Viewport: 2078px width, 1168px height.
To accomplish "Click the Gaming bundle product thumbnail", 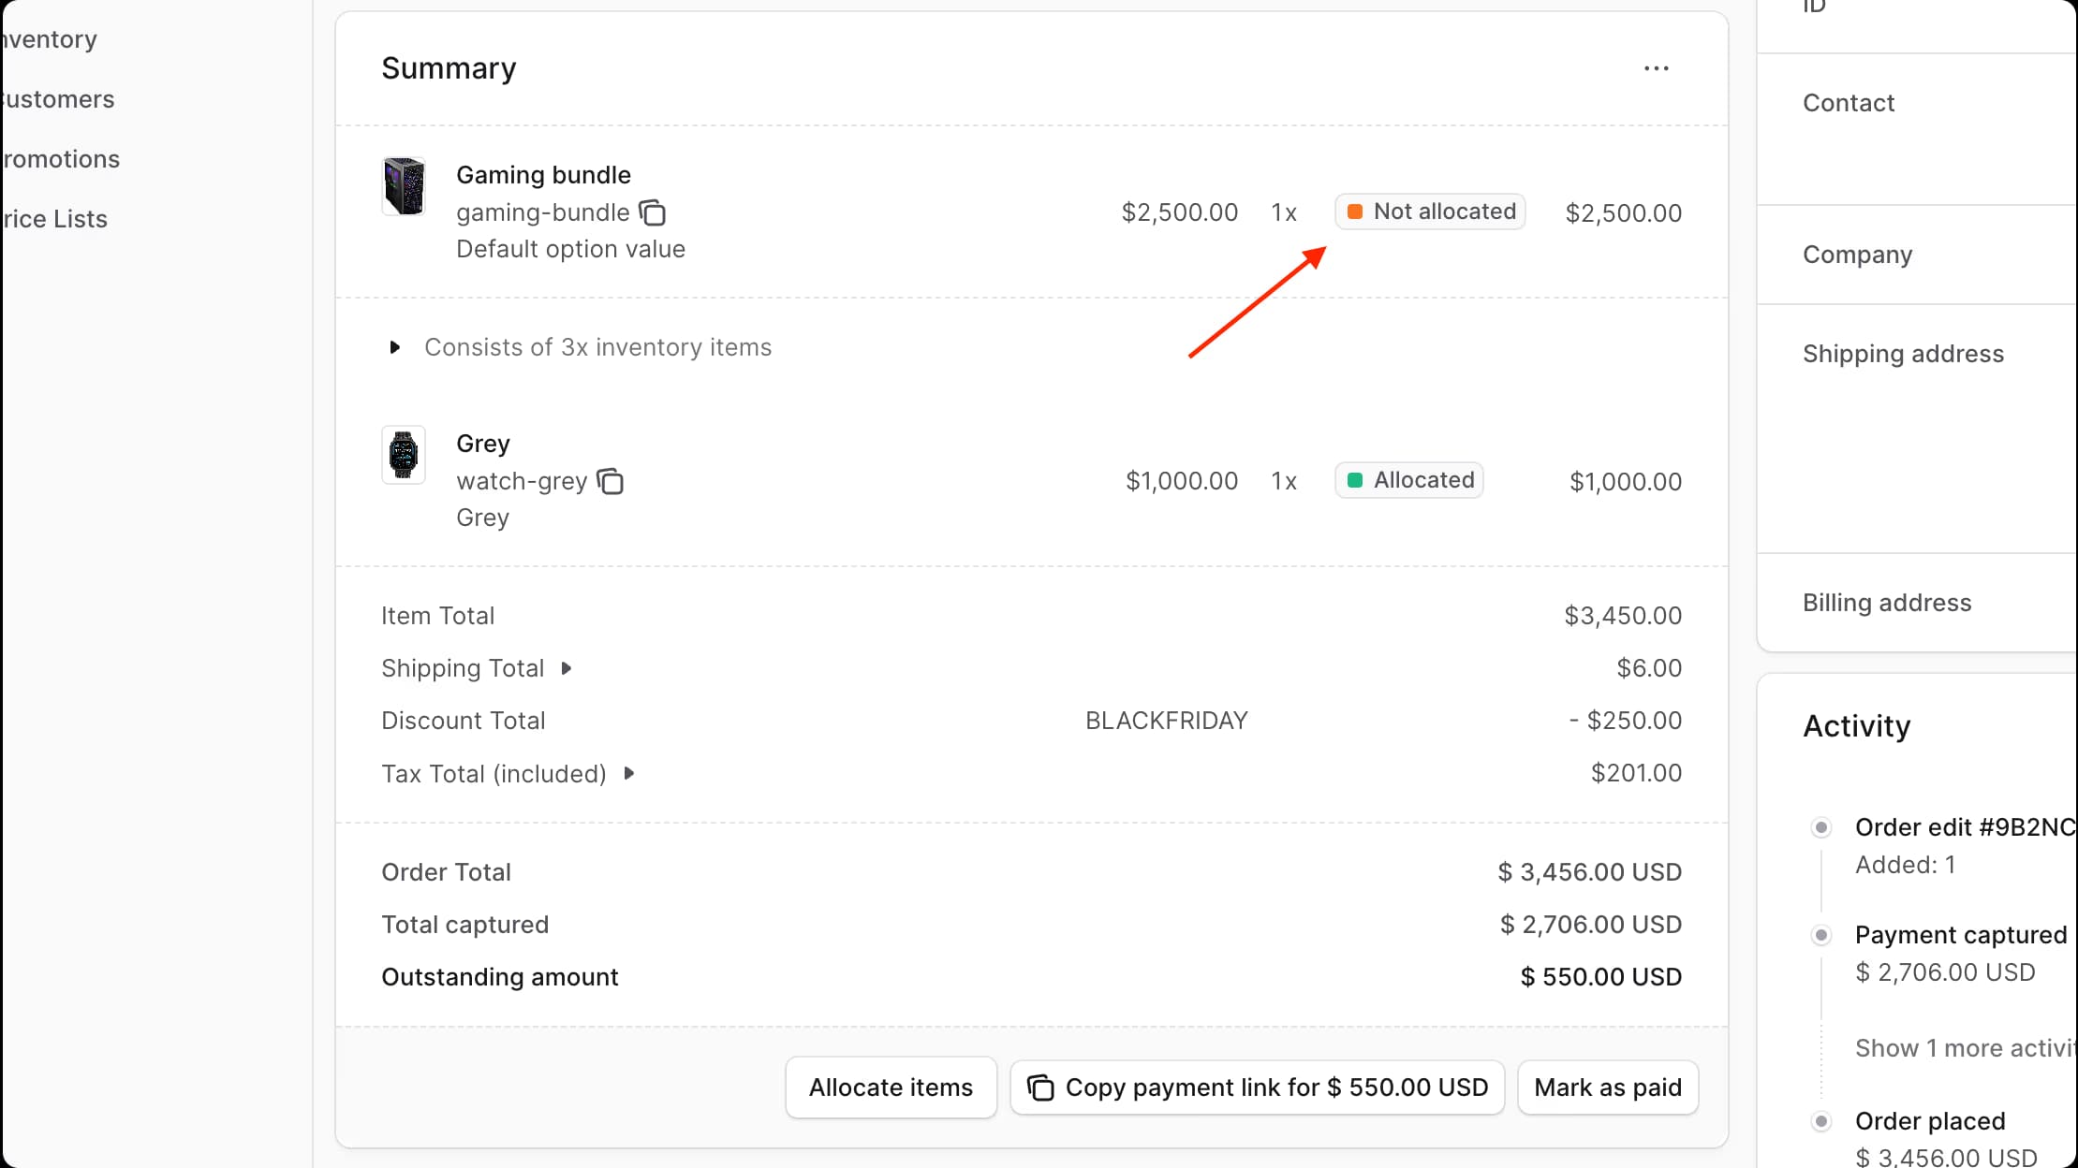I will coord(404,186).
